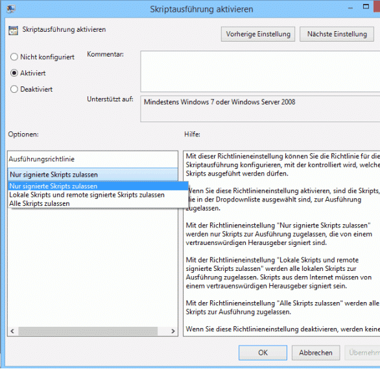Choose Nur signierte Skripts zulassen from list
380x369 pixels.
[98, 186]
